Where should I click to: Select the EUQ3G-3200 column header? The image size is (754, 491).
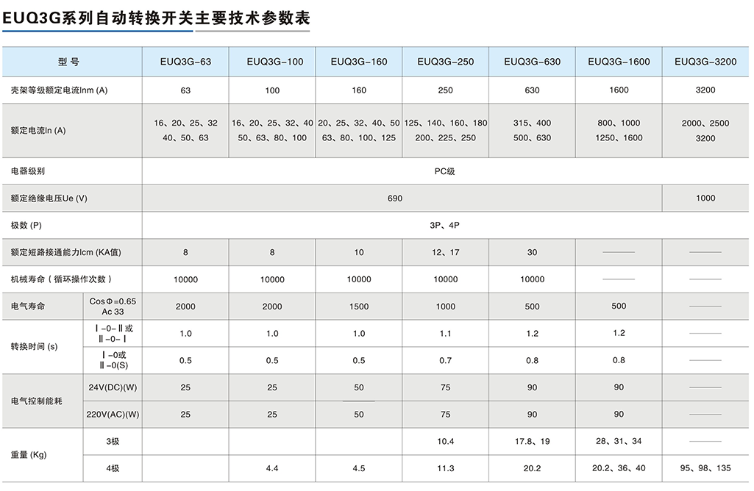pos(705,62)
